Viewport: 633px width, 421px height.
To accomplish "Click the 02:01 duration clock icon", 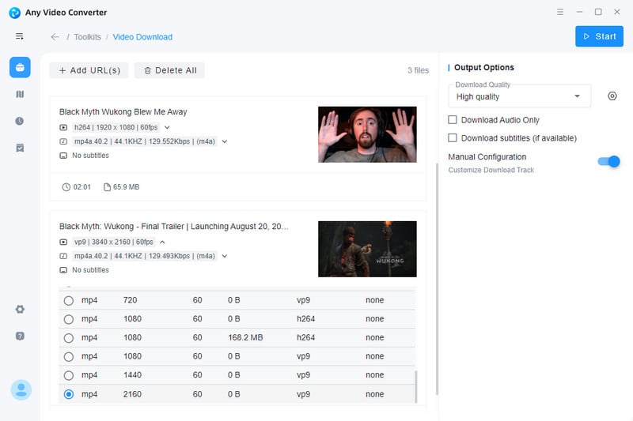I will pyautogui.click(x=66, y=187).
